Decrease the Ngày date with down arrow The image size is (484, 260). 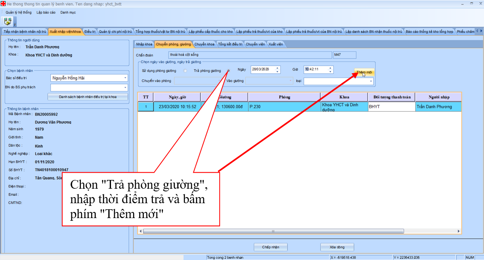(277, 71)
